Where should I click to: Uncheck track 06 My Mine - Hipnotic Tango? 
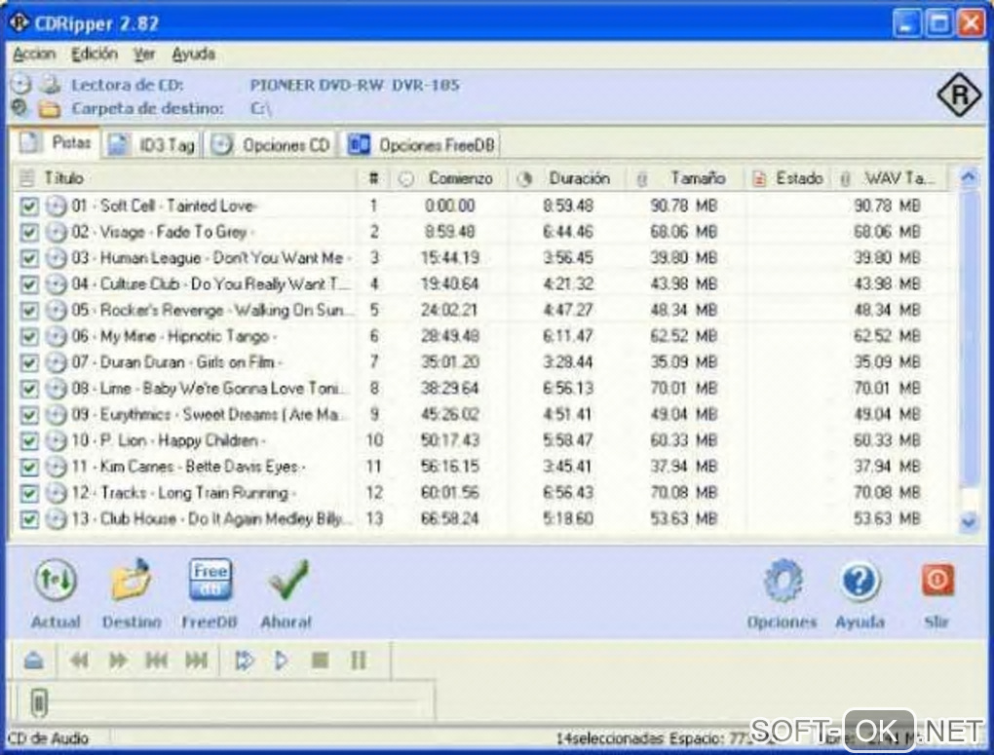[x=29, y=337]
